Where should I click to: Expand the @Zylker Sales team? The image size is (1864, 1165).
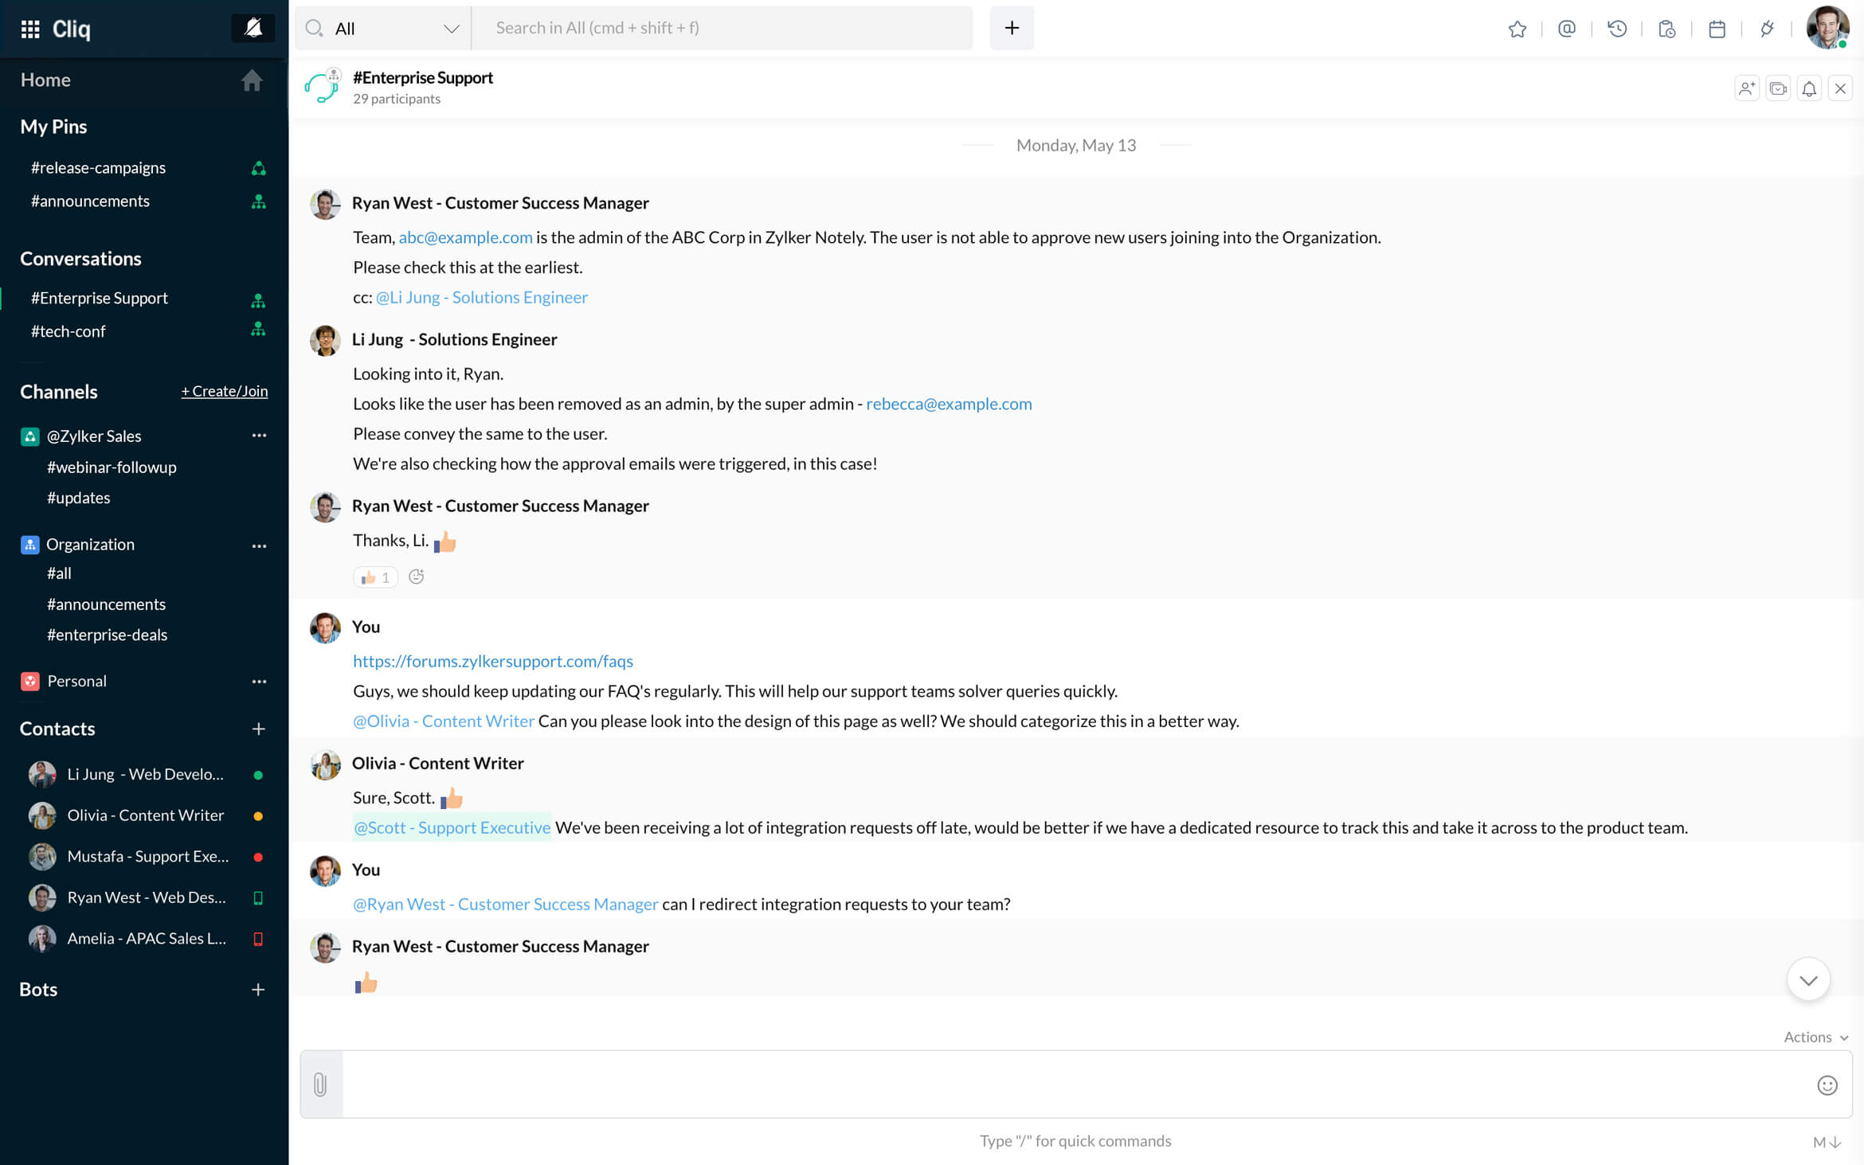pos(93,436)
